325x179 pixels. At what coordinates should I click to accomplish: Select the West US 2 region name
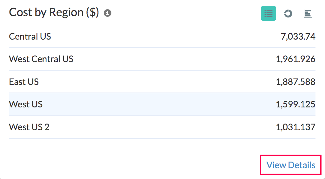point(29,127)
